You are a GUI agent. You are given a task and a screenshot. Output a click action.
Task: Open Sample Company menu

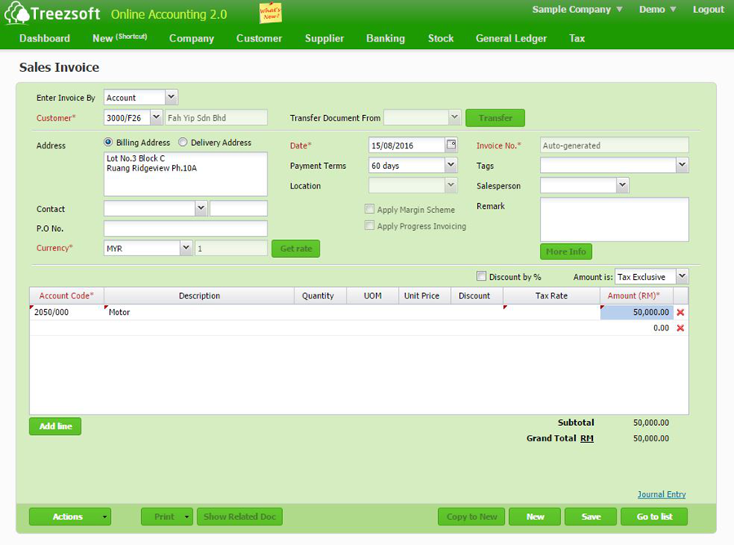point(577,9)
